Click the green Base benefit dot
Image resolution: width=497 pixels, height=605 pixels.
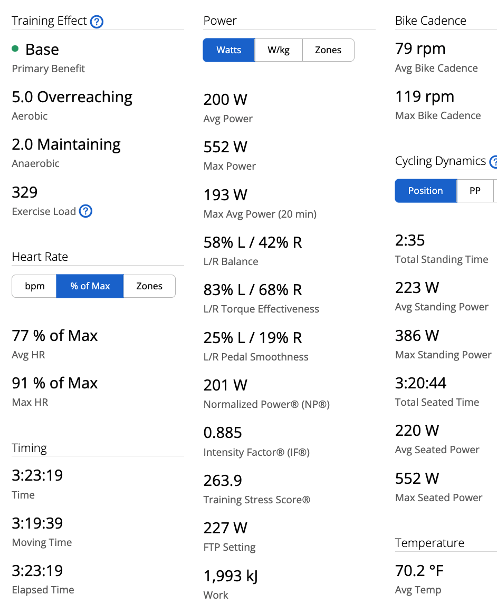pyautogui.click(x=15, y=49)
